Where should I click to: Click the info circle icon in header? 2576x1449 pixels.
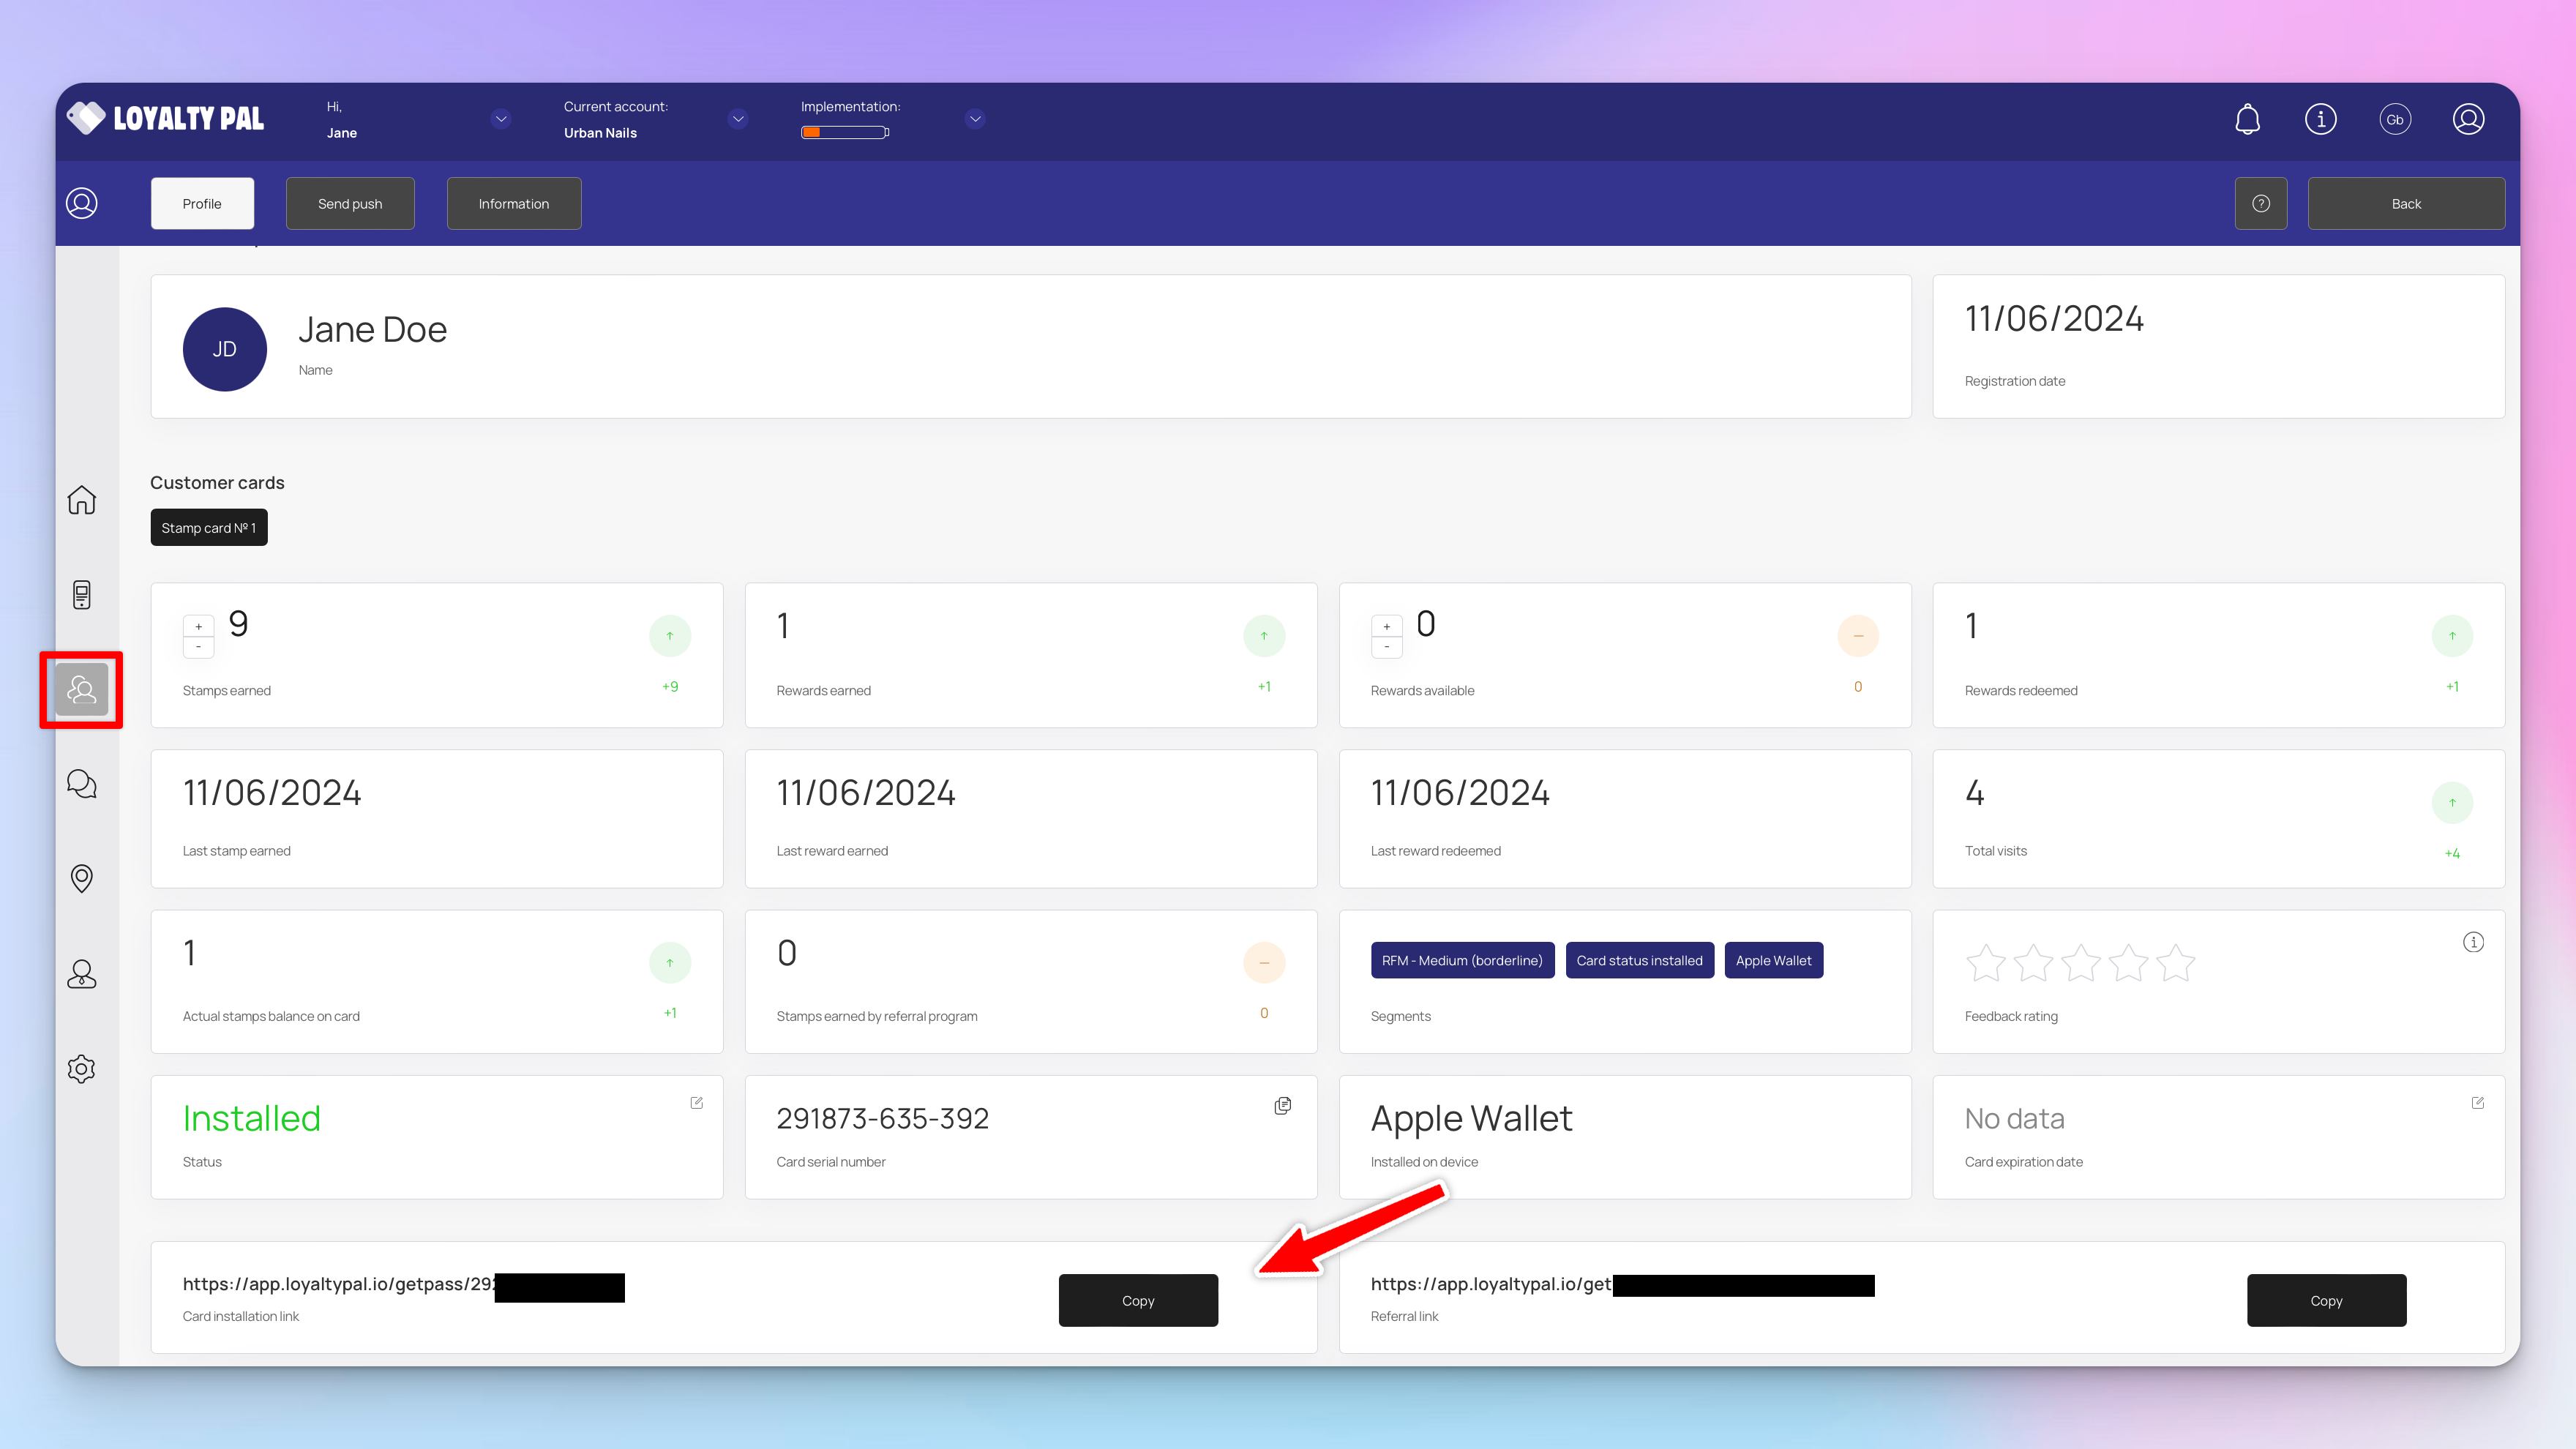point(2320,119)
